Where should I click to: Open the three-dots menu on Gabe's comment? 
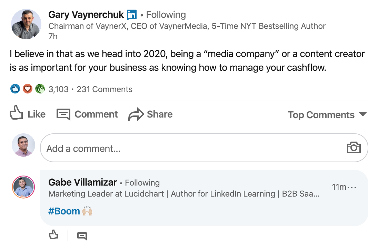click(x=352, y=188)
